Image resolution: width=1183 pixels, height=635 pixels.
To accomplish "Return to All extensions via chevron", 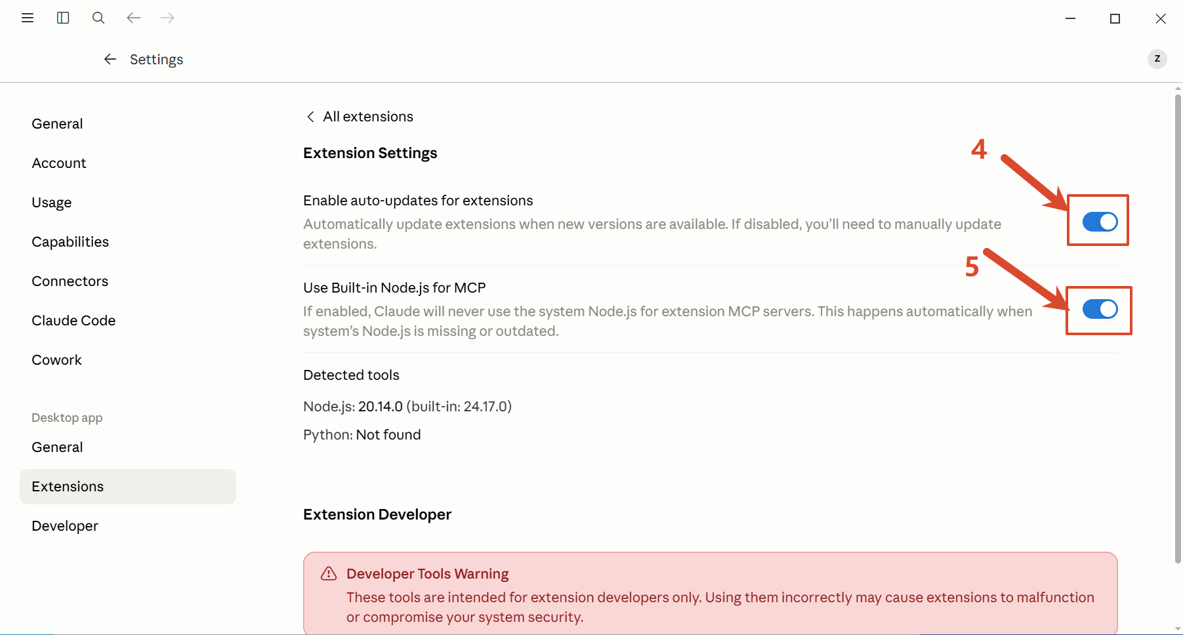I will 310,117.
